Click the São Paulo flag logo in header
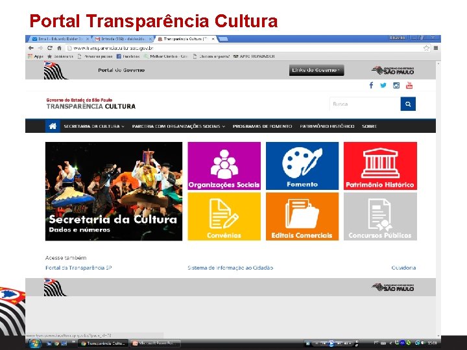The image size is (467, 350). click(54, 71)
